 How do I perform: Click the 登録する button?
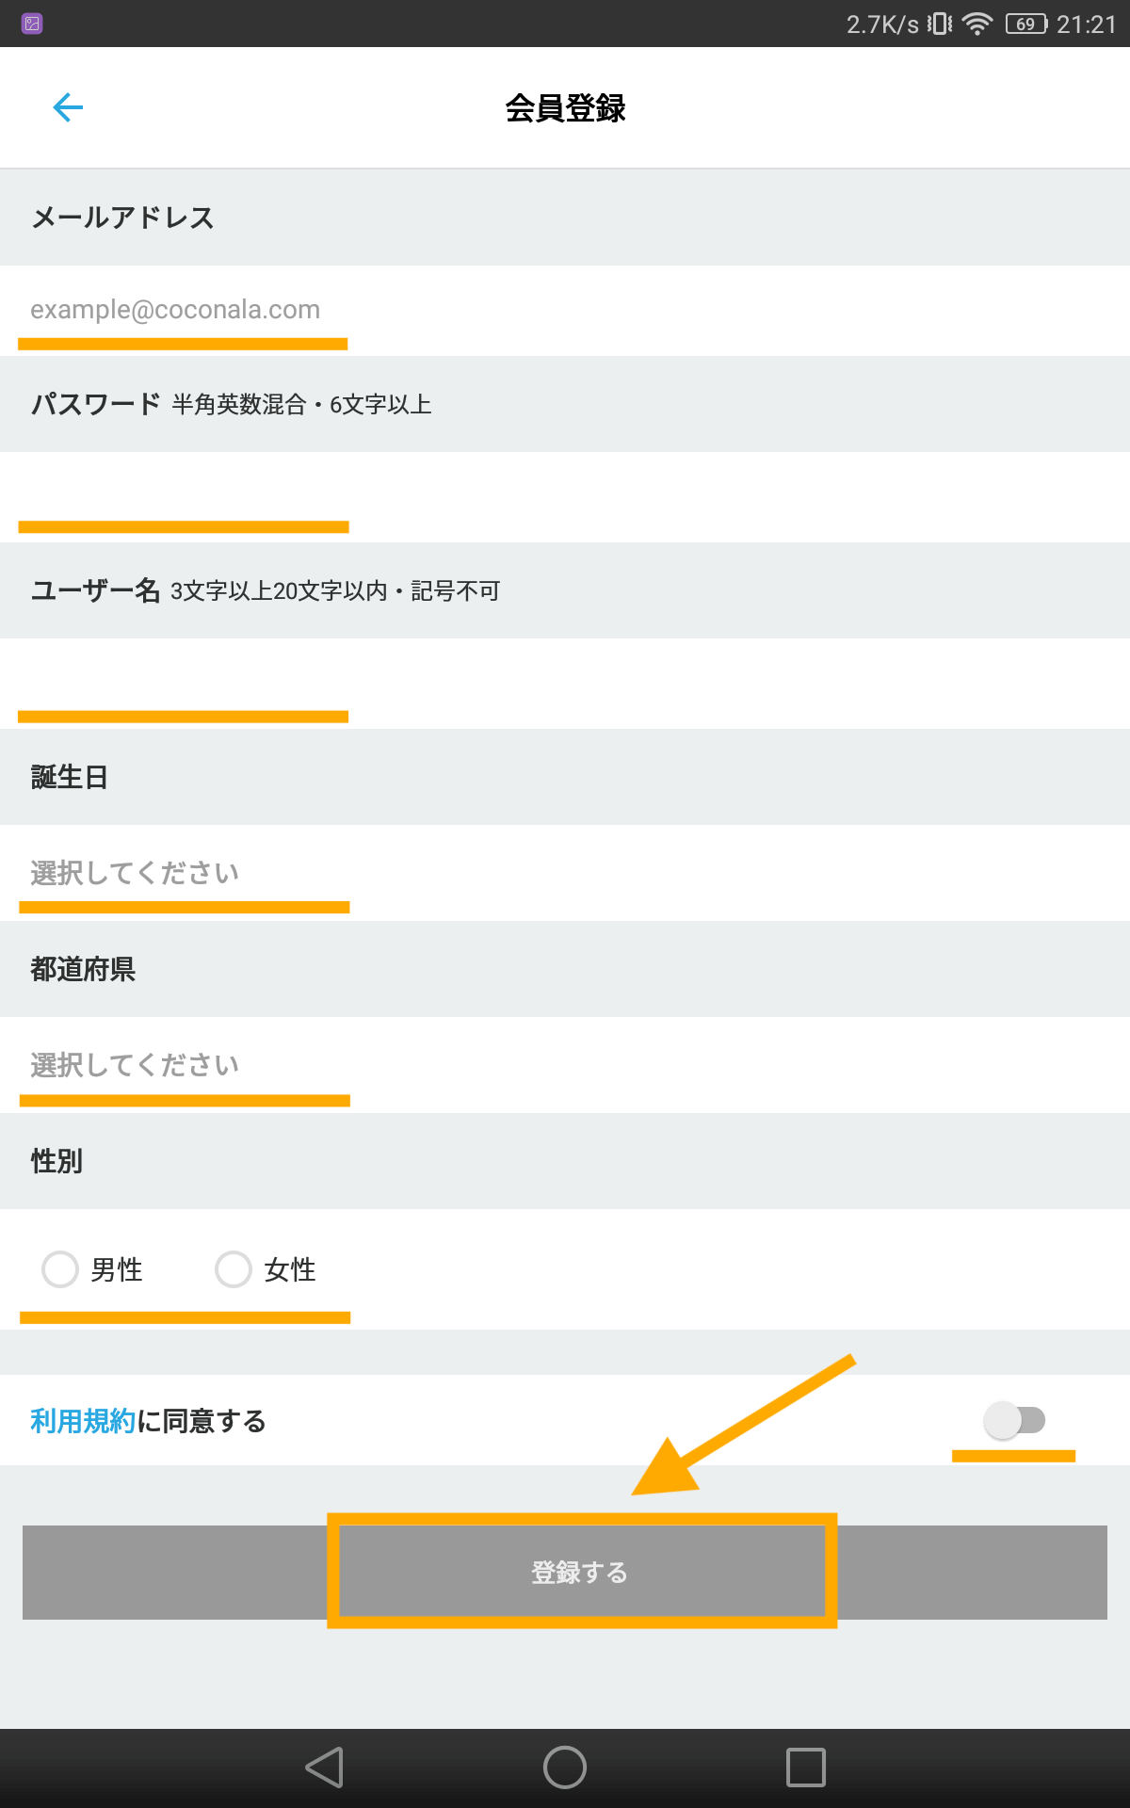[x=565, y=1573]
